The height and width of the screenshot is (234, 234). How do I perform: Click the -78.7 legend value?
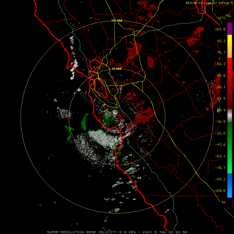[x=220, y=168]
